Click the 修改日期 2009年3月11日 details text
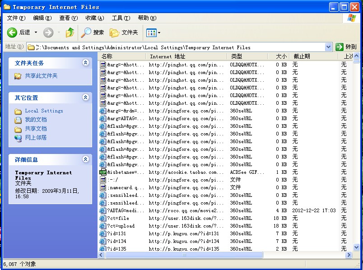The height and width of the screenshot is (270, 363). (x=47, y=194)
